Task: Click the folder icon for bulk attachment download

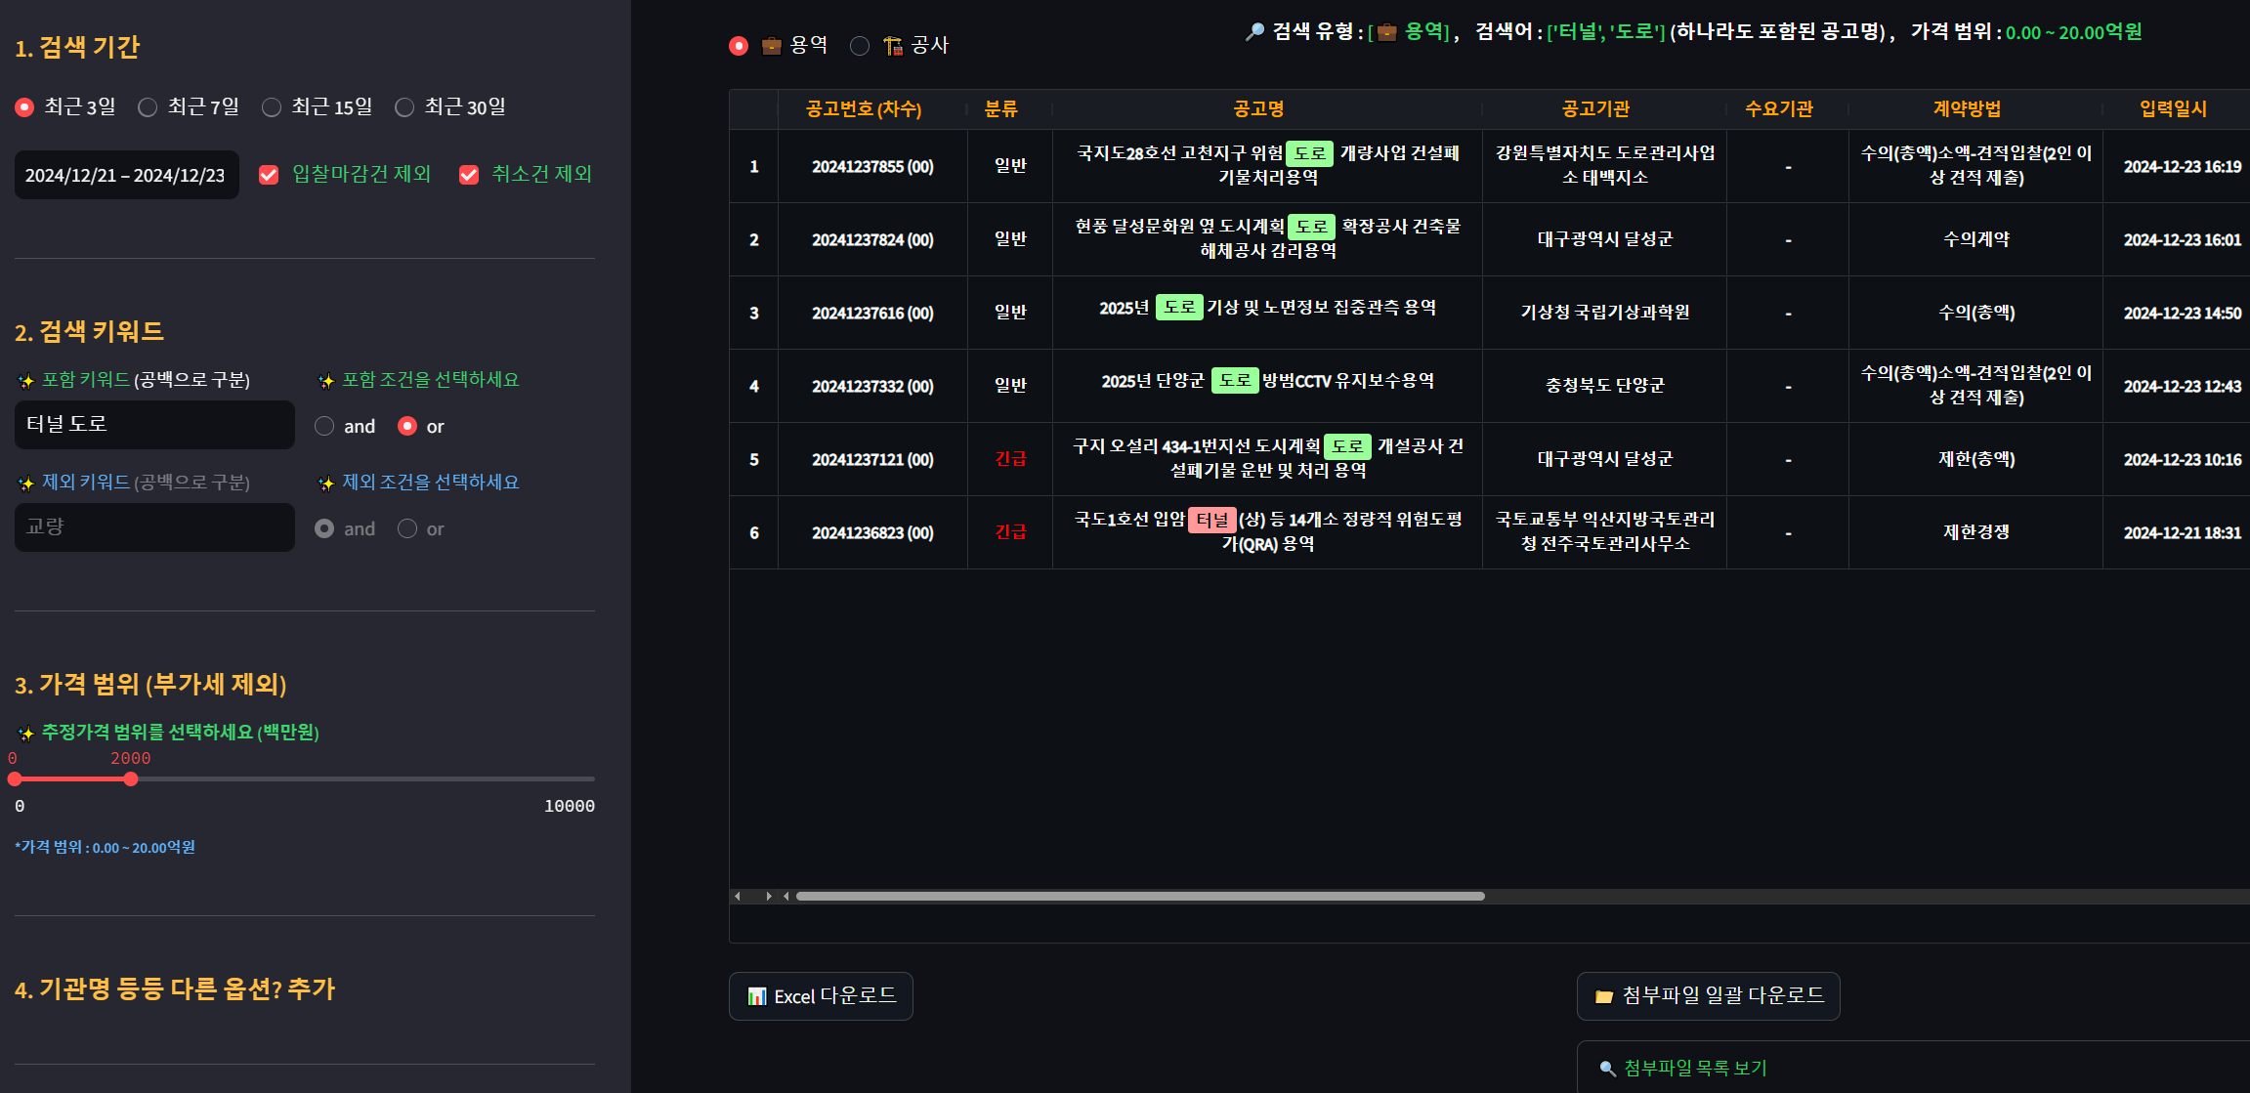Action: (x=1603, y=996)
